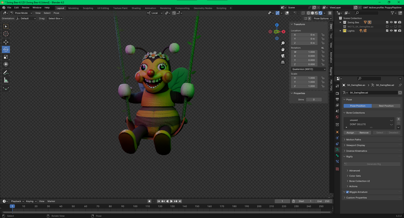Viewport: 404px width, 218px height.
Task: Switch perspective/orthographic with the grid icon
Action: [x=283, y=62]
